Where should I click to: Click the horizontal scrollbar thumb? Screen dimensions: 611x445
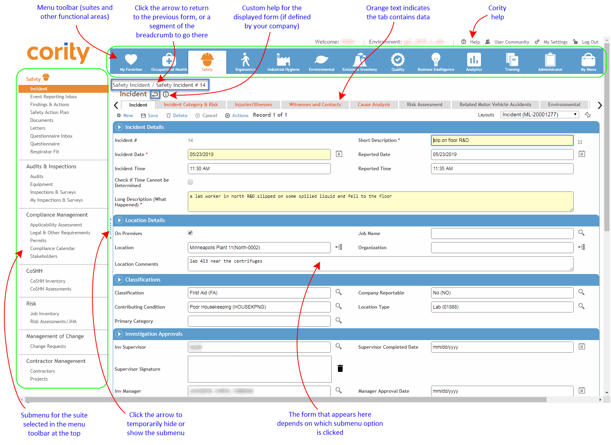286,399
